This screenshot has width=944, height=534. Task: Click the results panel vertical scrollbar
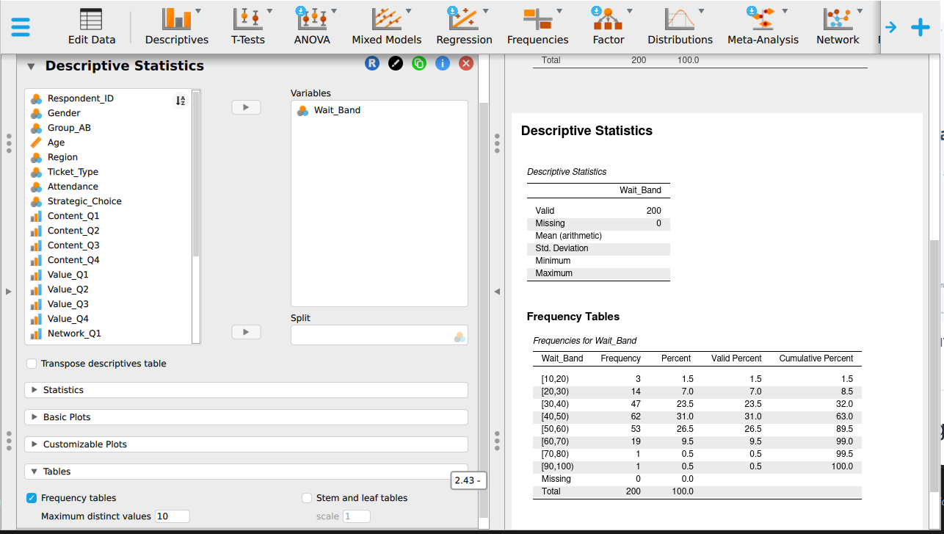[934, 365]
